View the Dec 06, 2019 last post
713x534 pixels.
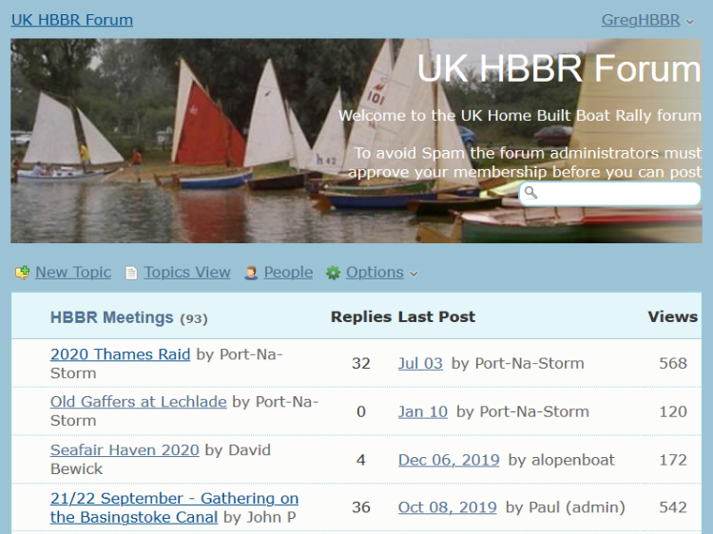[449, 460]
